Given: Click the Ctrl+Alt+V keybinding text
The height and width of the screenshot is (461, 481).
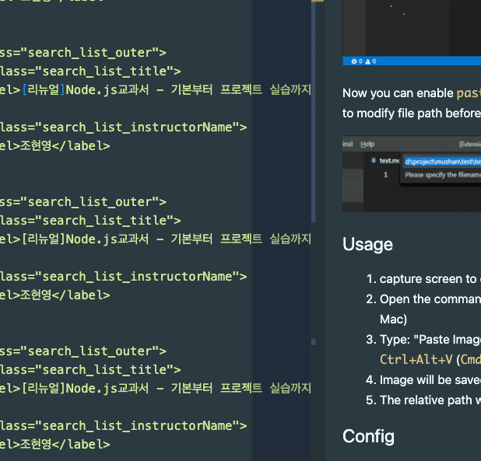Looking at the screenshot, I should click(415, 360).
